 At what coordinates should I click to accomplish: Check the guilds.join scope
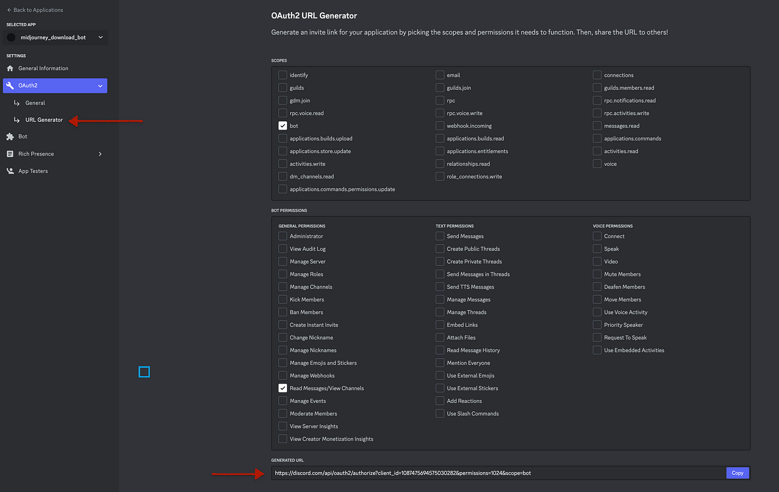pos(440,88)
